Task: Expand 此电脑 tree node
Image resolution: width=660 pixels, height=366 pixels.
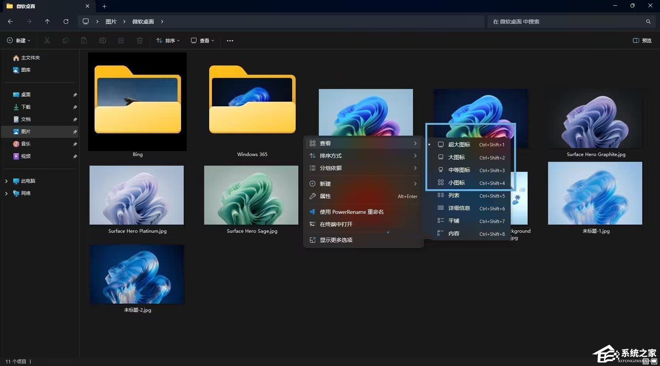Action: 6,181
